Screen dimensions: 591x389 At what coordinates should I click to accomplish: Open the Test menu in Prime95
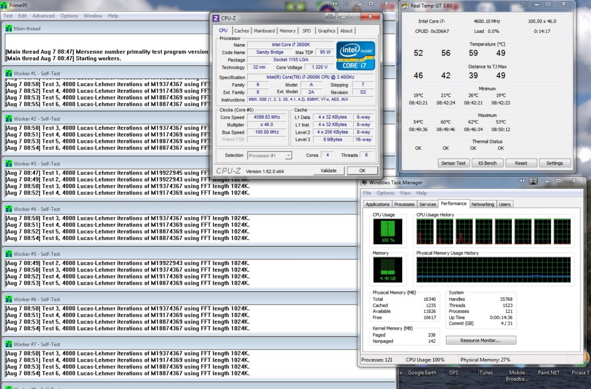click(x=8, y=16)
